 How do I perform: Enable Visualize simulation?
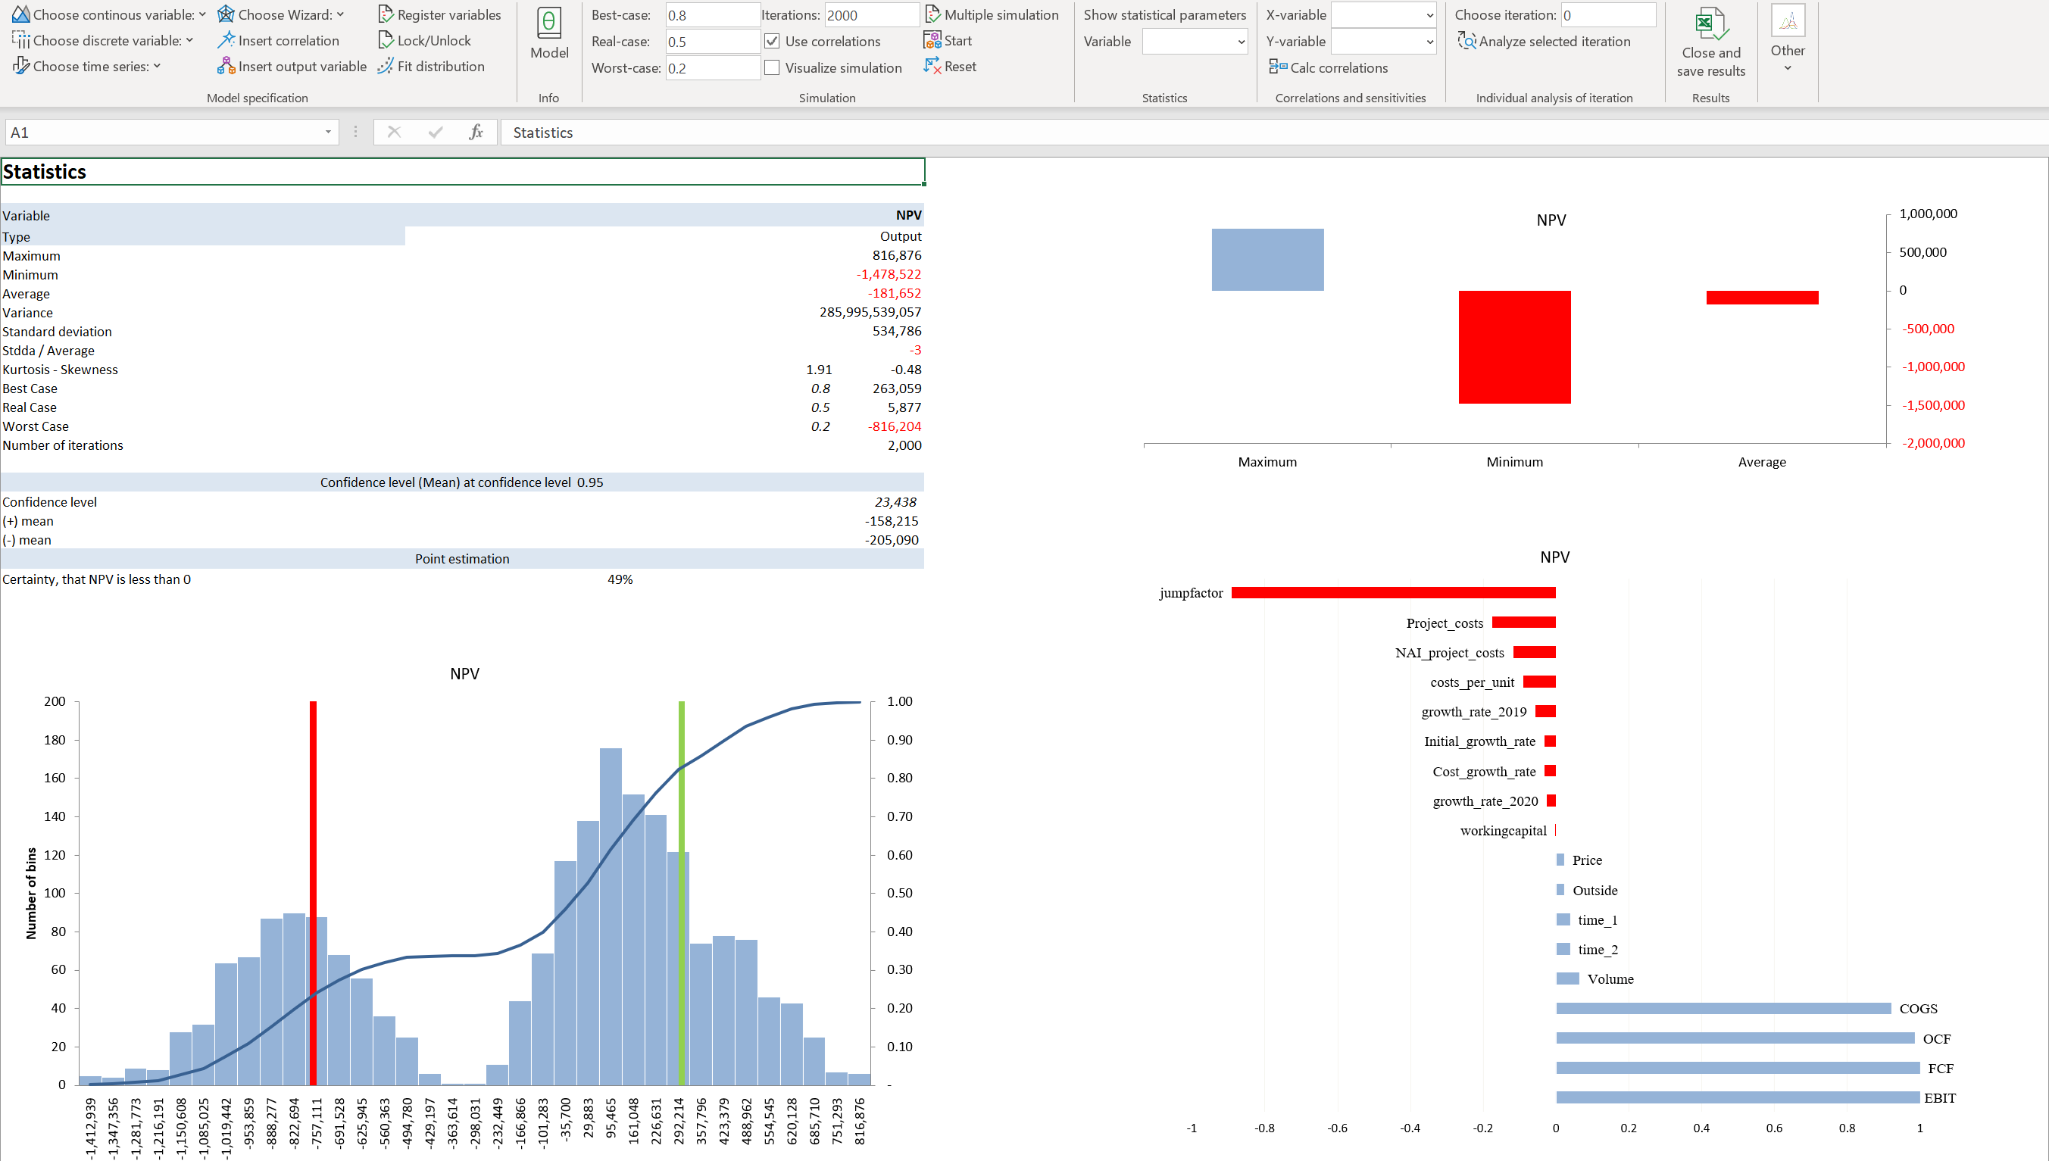point(772,67)
